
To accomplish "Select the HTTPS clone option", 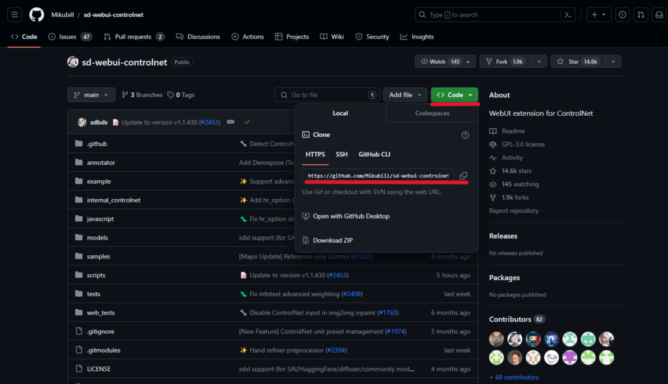I will [315, 154].
